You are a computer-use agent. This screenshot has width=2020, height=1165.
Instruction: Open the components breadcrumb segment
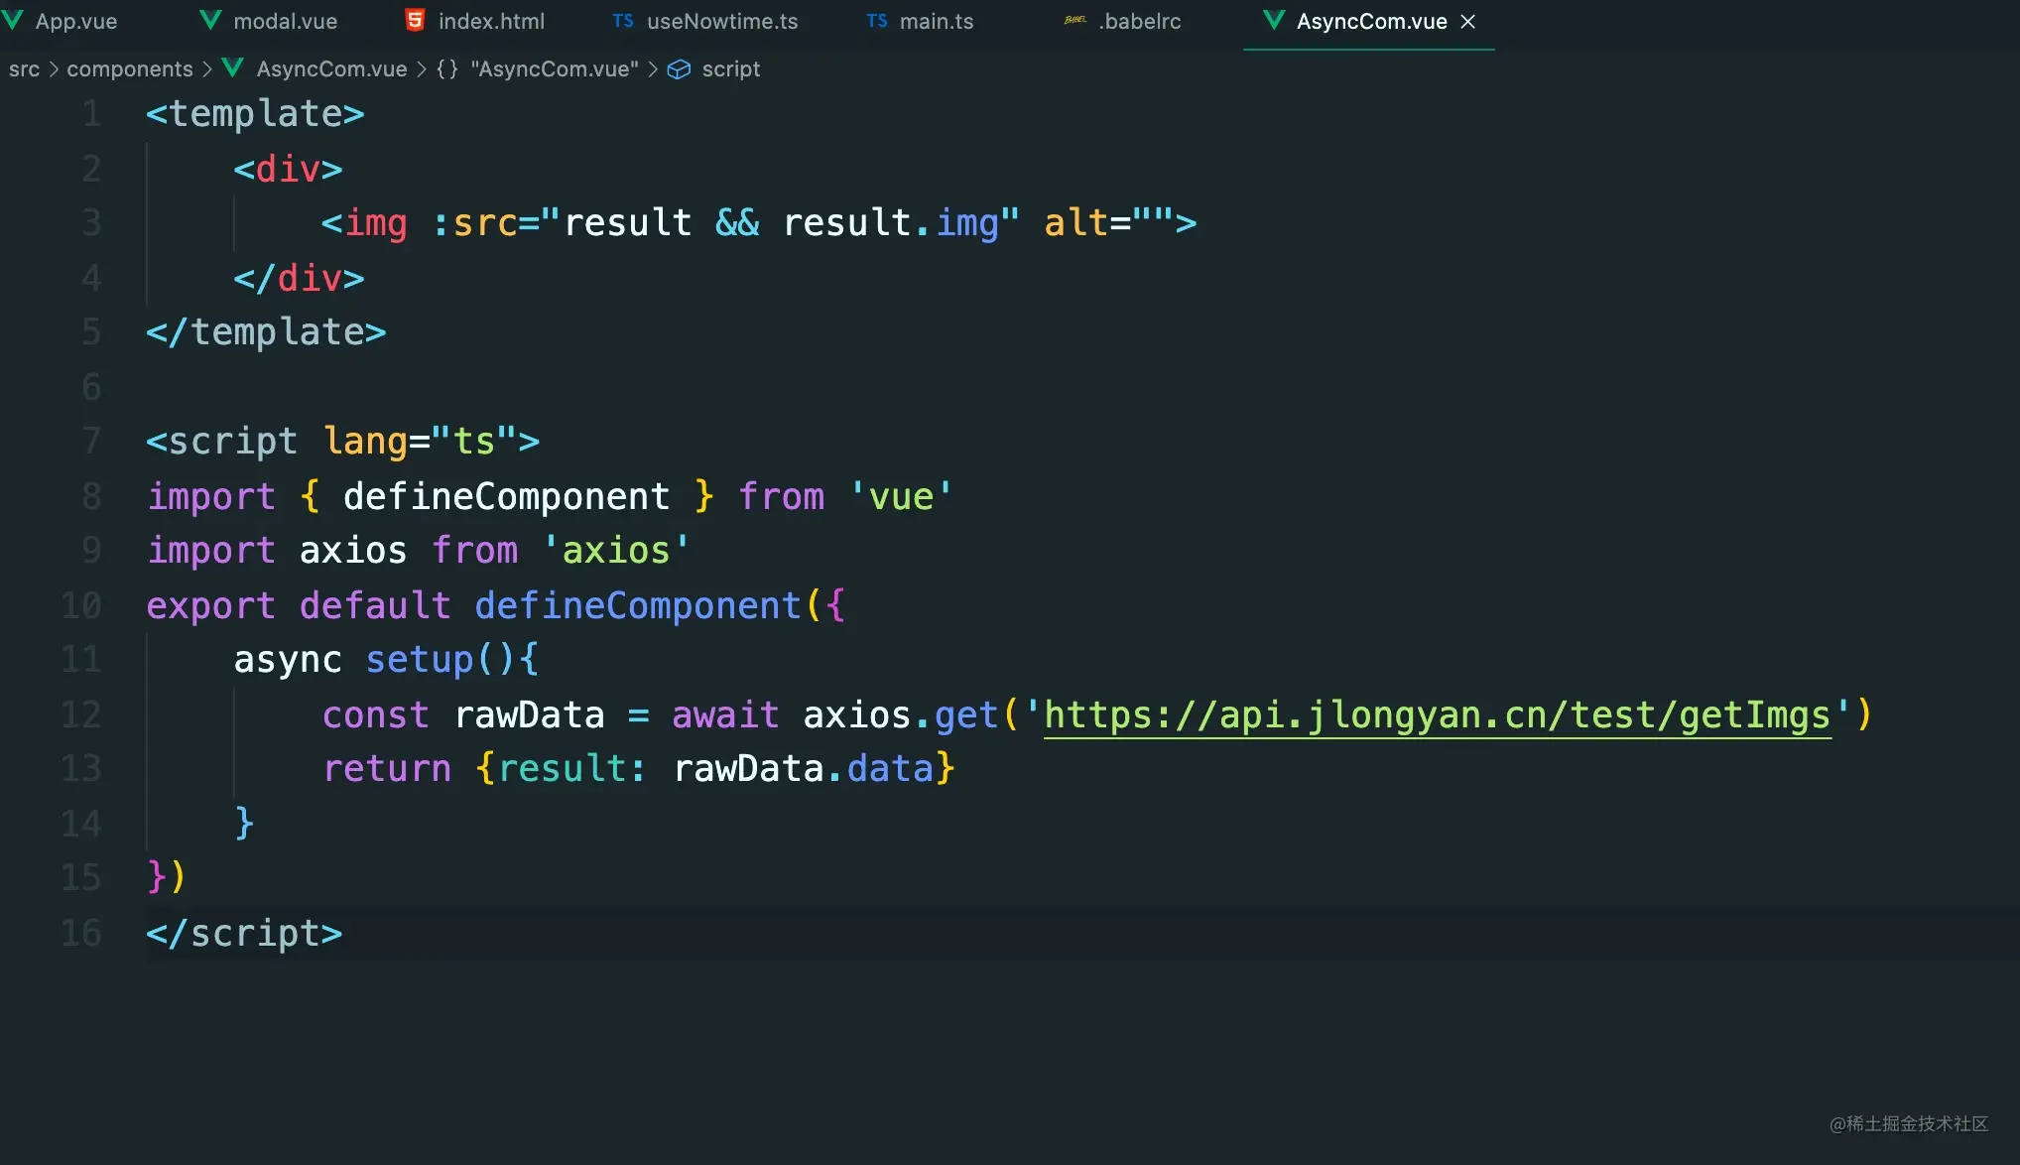pyautogui.click(x=130, y=68)
